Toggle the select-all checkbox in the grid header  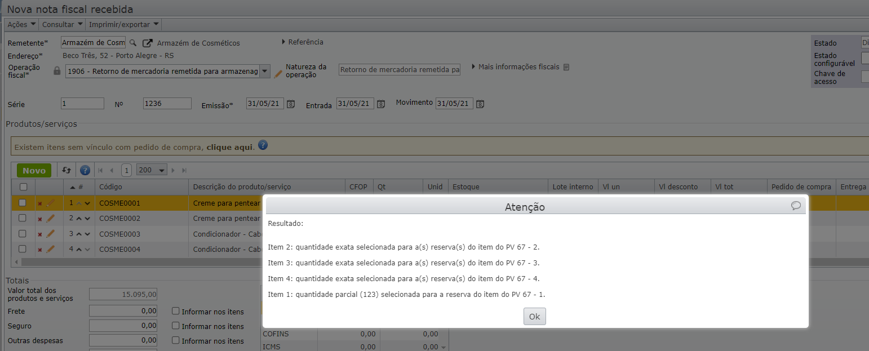coord(23,187)
